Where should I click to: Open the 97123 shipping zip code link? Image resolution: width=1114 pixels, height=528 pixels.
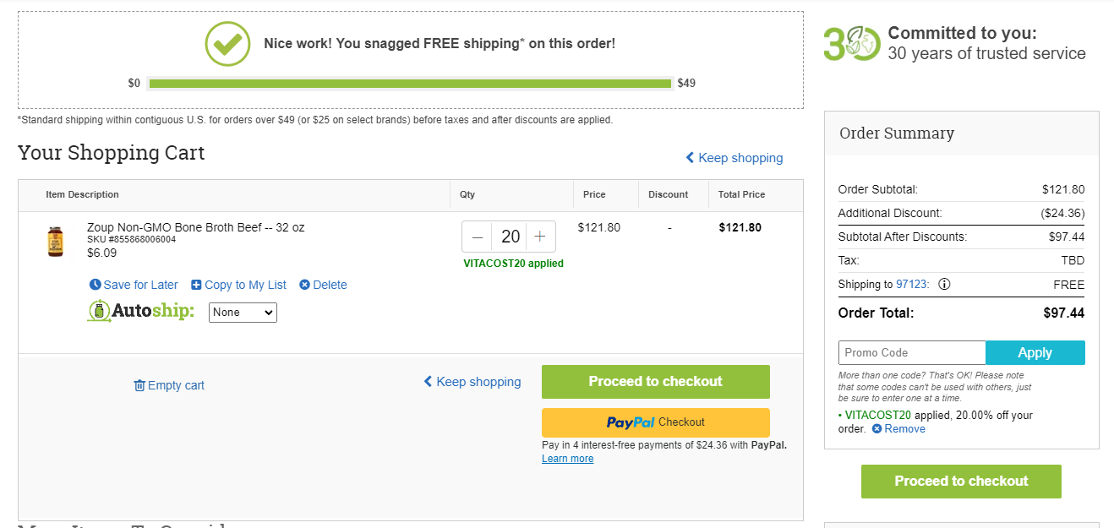912,285
